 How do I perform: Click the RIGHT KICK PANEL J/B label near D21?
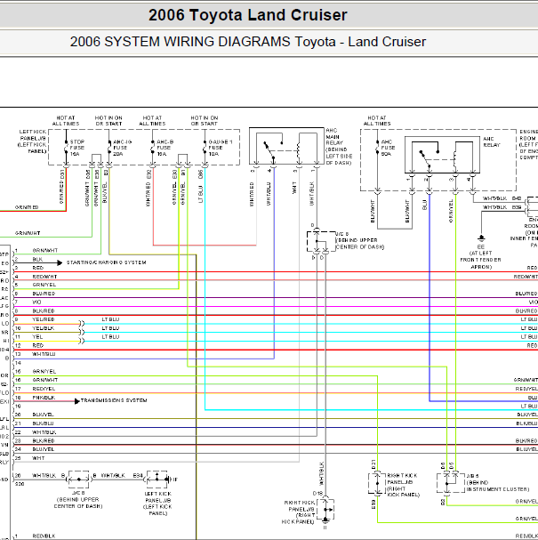[x=404, y=485]
